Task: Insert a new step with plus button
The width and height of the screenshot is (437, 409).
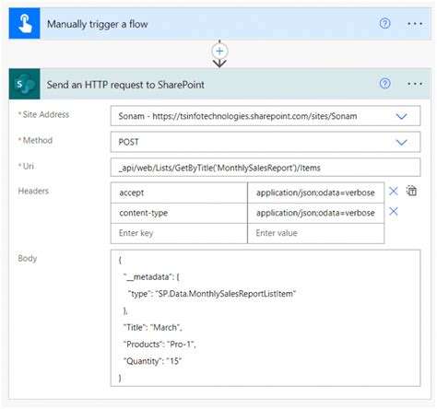Action: tap(219, 51)
